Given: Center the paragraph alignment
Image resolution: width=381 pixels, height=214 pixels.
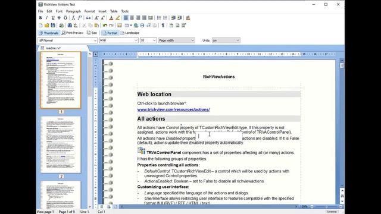Looking at the screenshot, I should (x=132, y=18).
